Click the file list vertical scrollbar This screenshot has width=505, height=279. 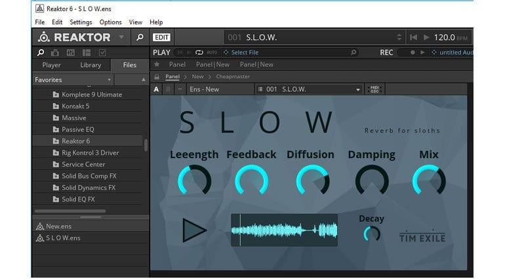tap(146, 145)
